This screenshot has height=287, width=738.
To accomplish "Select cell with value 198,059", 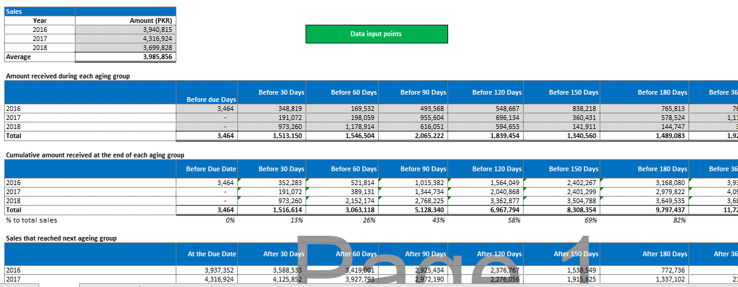I will (x=342, y=118).
